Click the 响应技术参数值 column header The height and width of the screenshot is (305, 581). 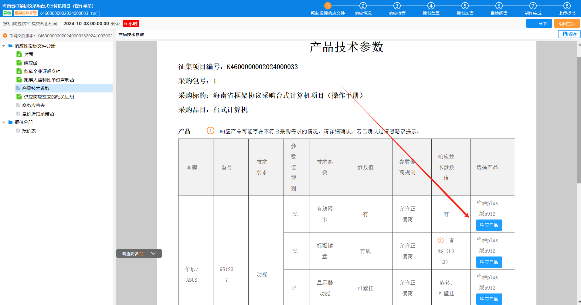pyautogui.click(x=451, y=167)
